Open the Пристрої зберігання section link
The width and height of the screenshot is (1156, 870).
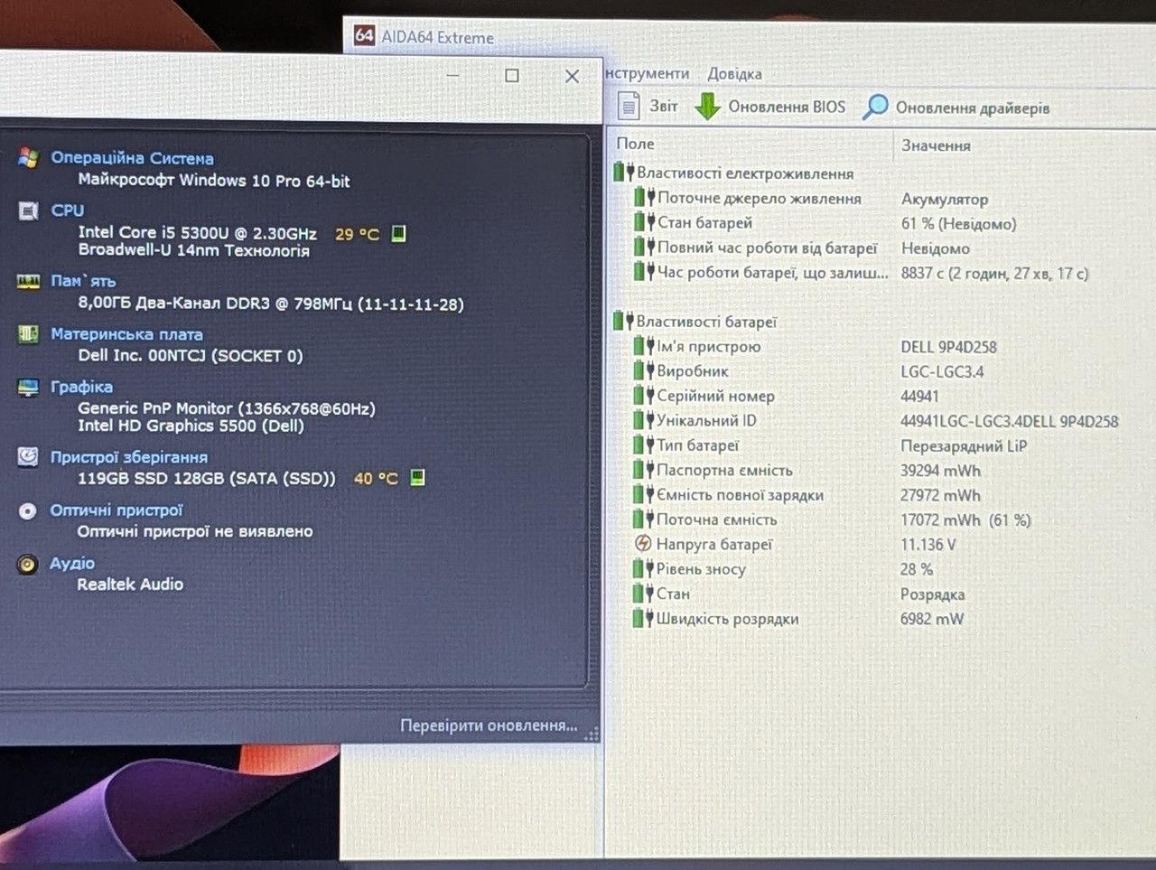(129, 457)
